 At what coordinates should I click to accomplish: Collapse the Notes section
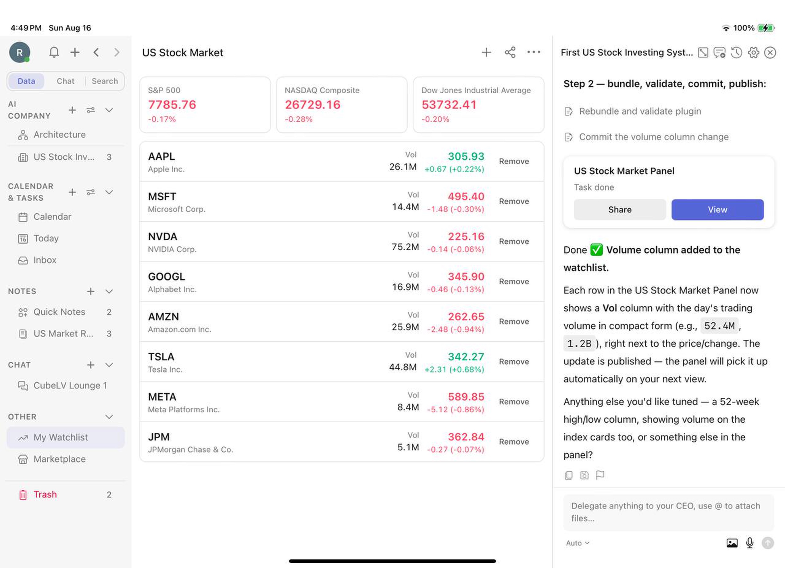tap(109, 291)
